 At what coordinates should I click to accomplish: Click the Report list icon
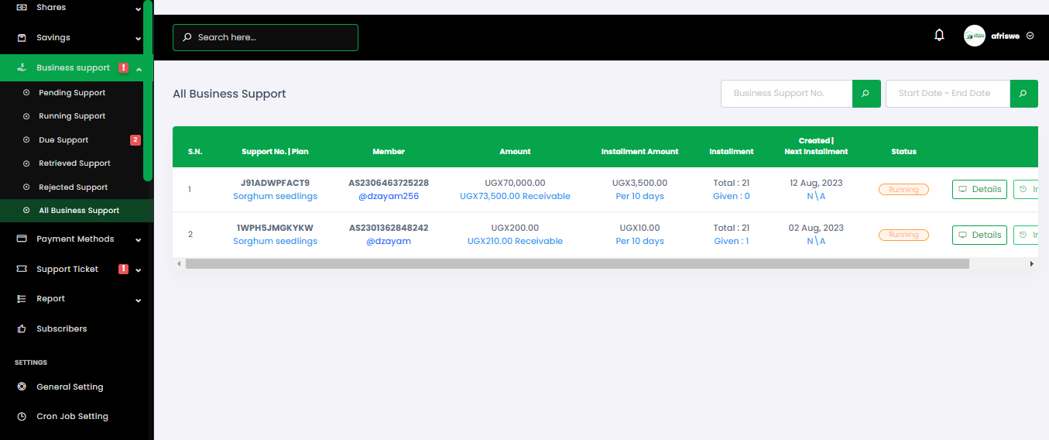point(22,298)
